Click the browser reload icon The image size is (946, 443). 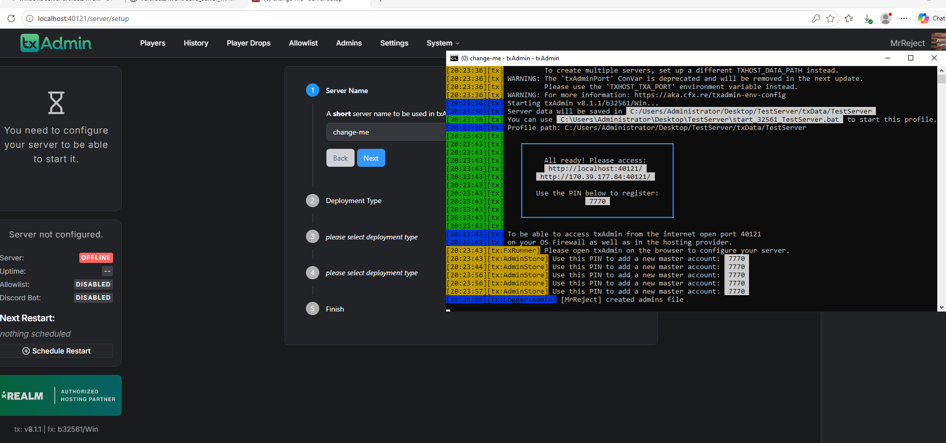[11, 18]
